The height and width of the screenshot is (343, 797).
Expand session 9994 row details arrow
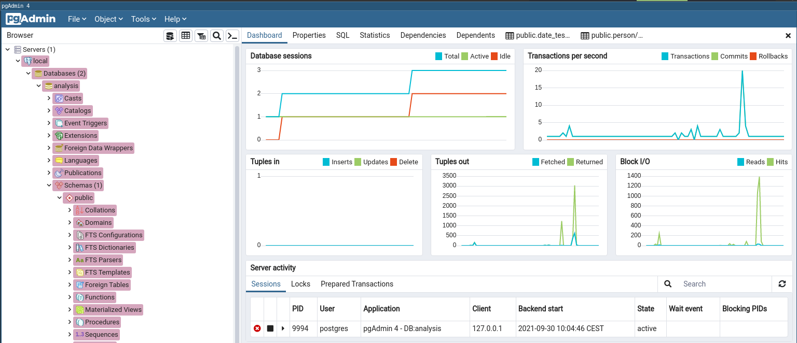pyautogui.click(x=283, y=328)
